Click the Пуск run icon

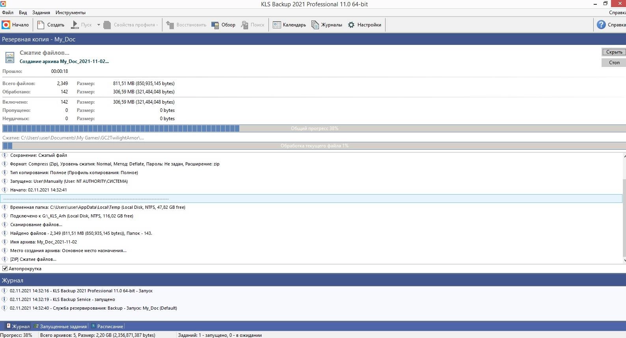pos(75,25)
